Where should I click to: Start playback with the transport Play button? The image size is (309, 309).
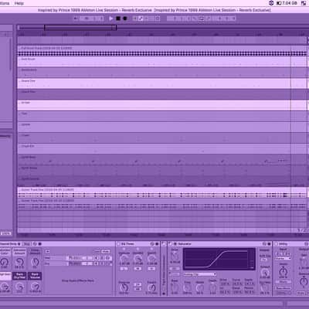(111, 19)
